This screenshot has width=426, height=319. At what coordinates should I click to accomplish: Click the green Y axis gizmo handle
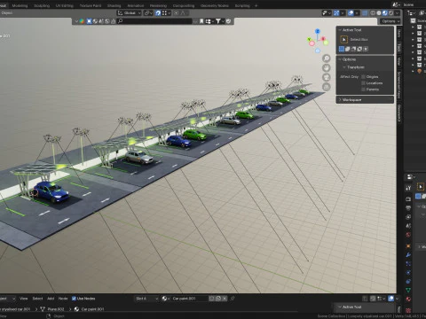309,39
